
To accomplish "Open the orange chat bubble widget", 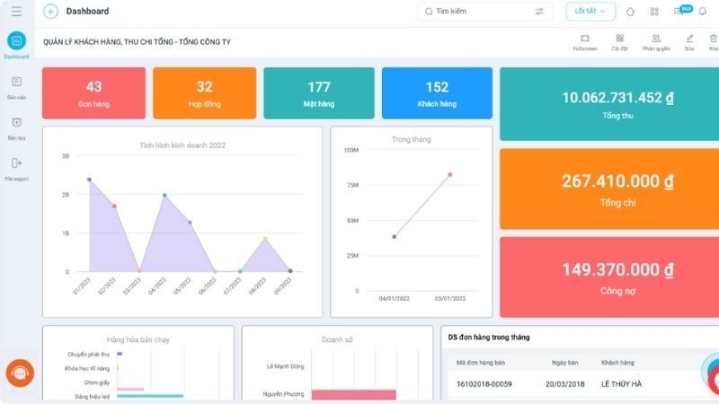I will (x=20, y=373).
